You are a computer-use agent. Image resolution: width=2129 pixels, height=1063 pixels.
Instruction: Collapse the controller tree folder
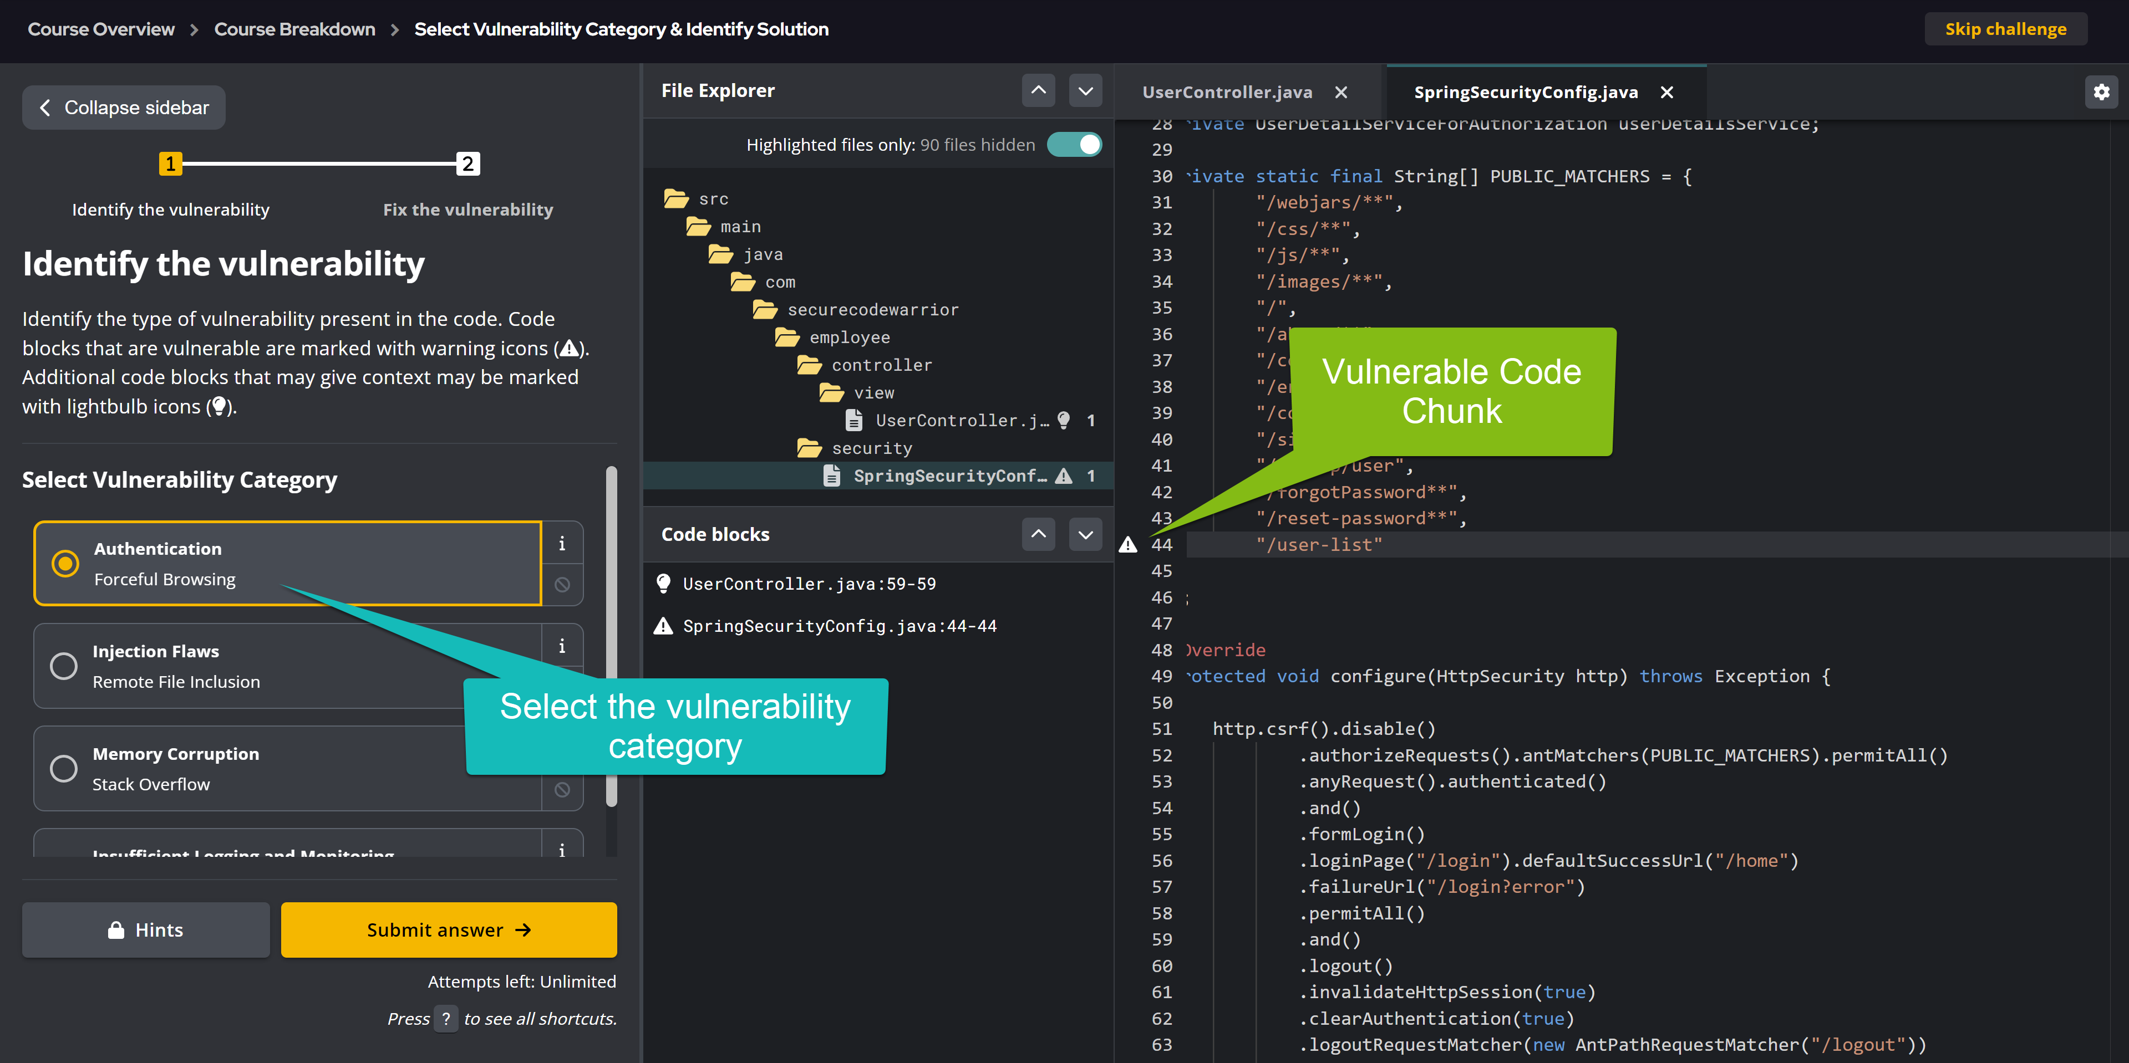pos(863,365)
